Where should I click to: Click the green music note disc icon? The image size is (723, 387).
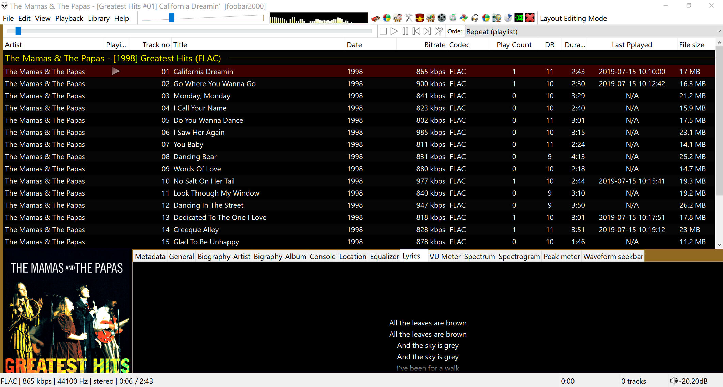point(453,18)
